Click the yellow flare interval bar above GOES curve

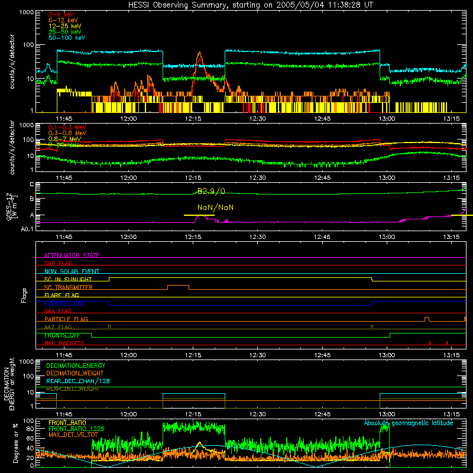[199, 215]
